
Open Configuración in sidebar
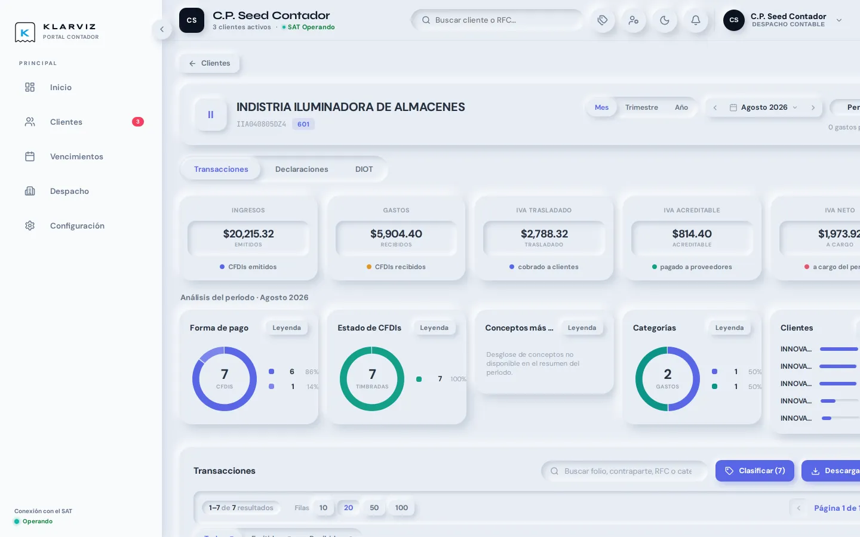pos(81,226)
